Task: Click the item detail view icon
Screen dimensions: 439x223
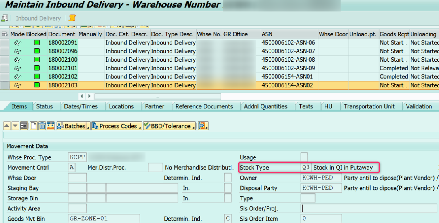Action: coord(24,126)
